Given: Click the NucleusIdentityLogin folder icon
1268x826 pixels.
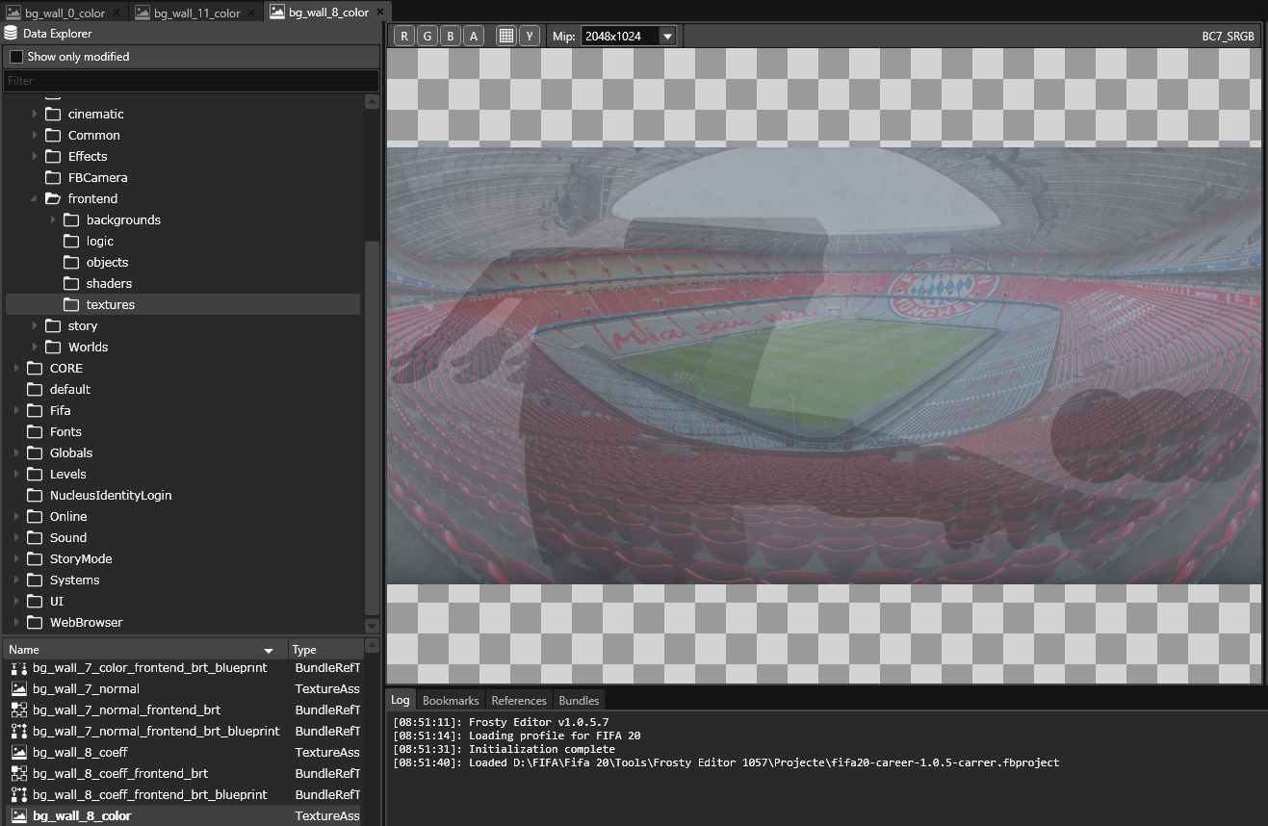Looking at the screenshot, I should 35,495.
